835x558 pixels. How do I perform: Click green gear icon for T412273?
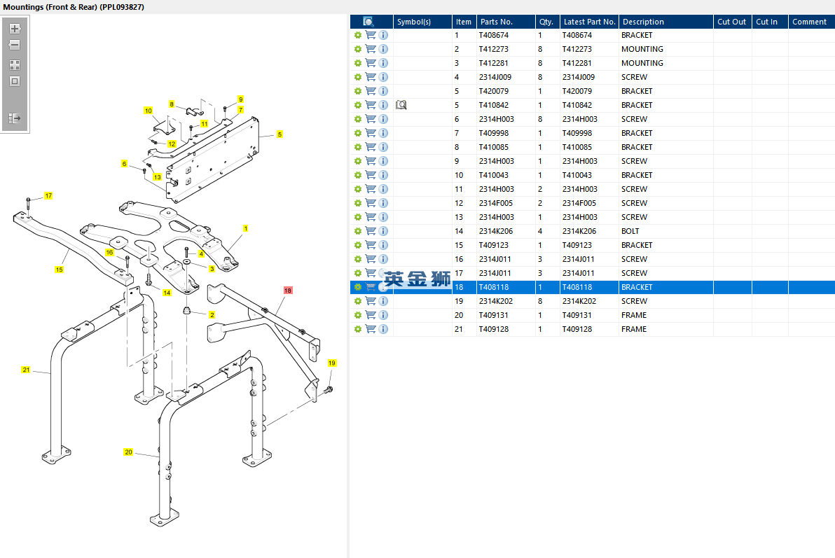coord(358,49)
